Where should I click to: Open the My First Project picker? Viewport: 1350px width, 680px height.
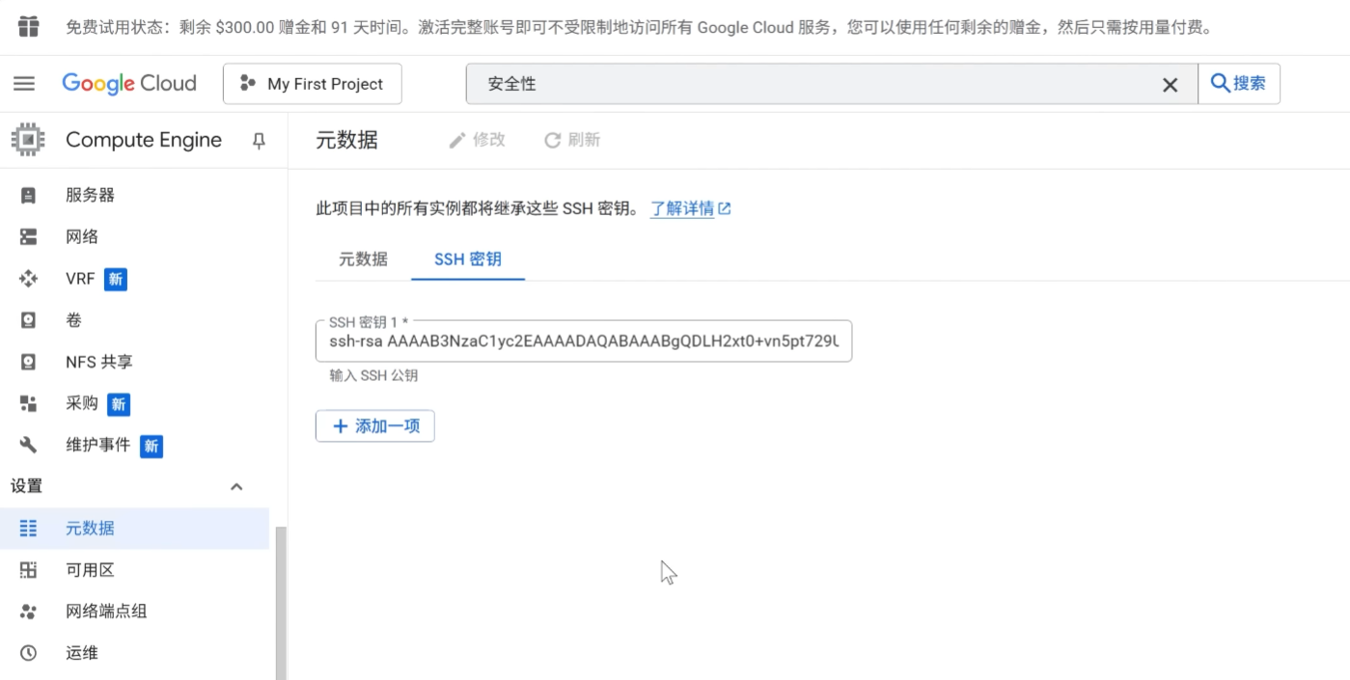click(x=312, y=83)
